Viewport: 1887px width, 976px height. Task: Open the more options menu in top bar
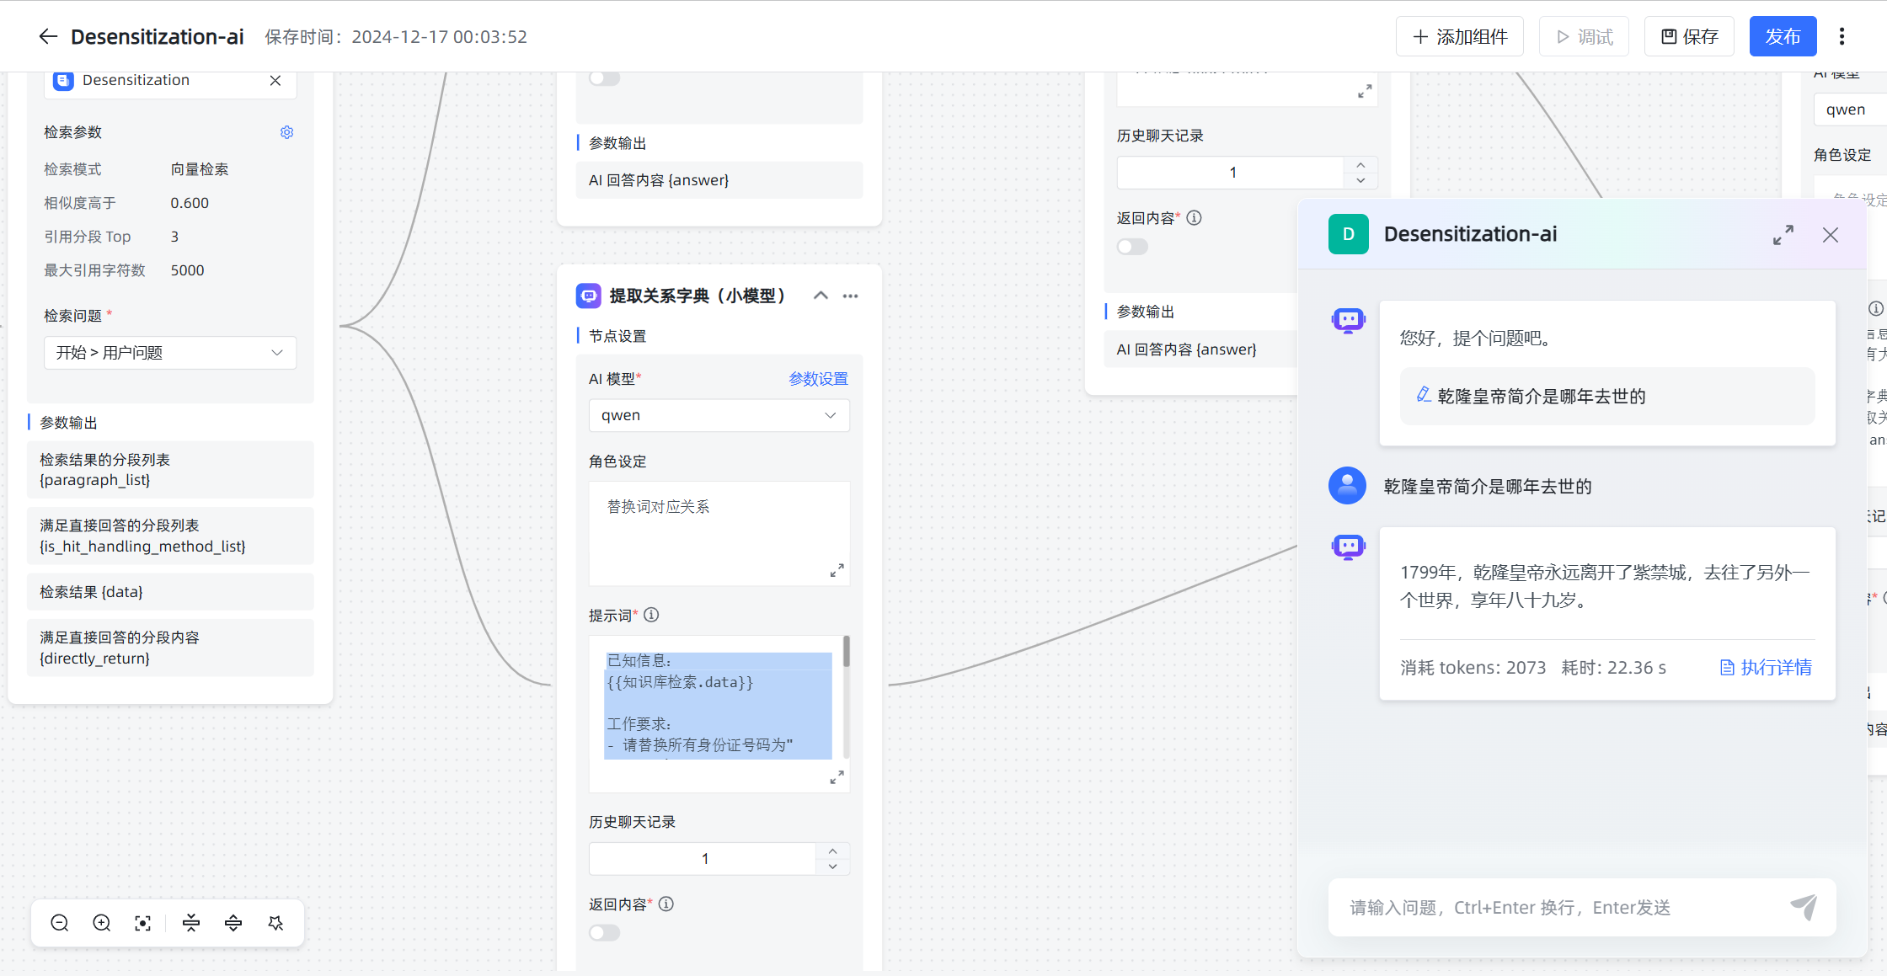tap(1842, 35)
